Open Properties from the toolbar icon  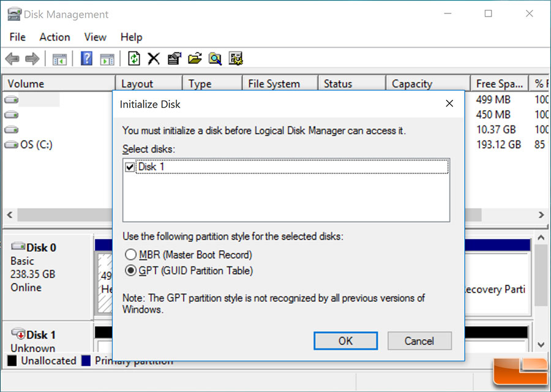[x=174, y=58]
